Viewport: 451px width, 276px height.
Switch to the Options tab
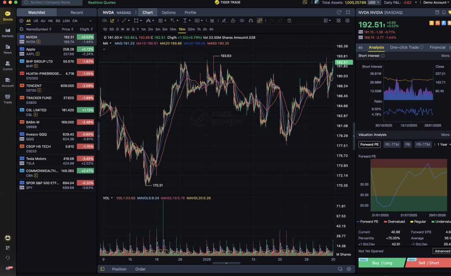pyautogui.click(x=168, y=12)
